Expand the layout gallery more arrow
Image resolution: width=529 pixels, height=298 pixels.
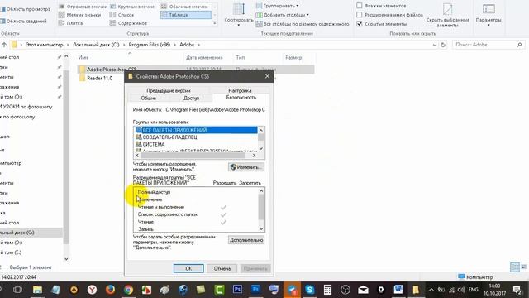[215, 23]
